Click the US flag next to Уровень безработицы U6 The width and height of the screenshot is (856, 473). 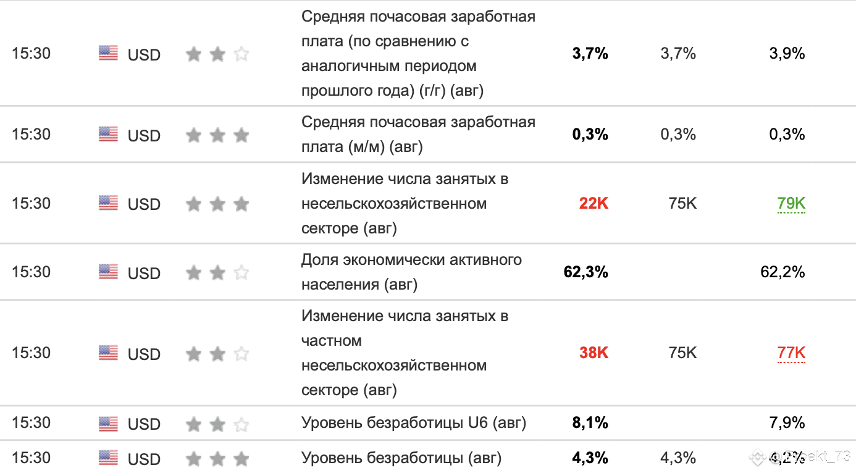pyautogui.click(x=108, y=424)
